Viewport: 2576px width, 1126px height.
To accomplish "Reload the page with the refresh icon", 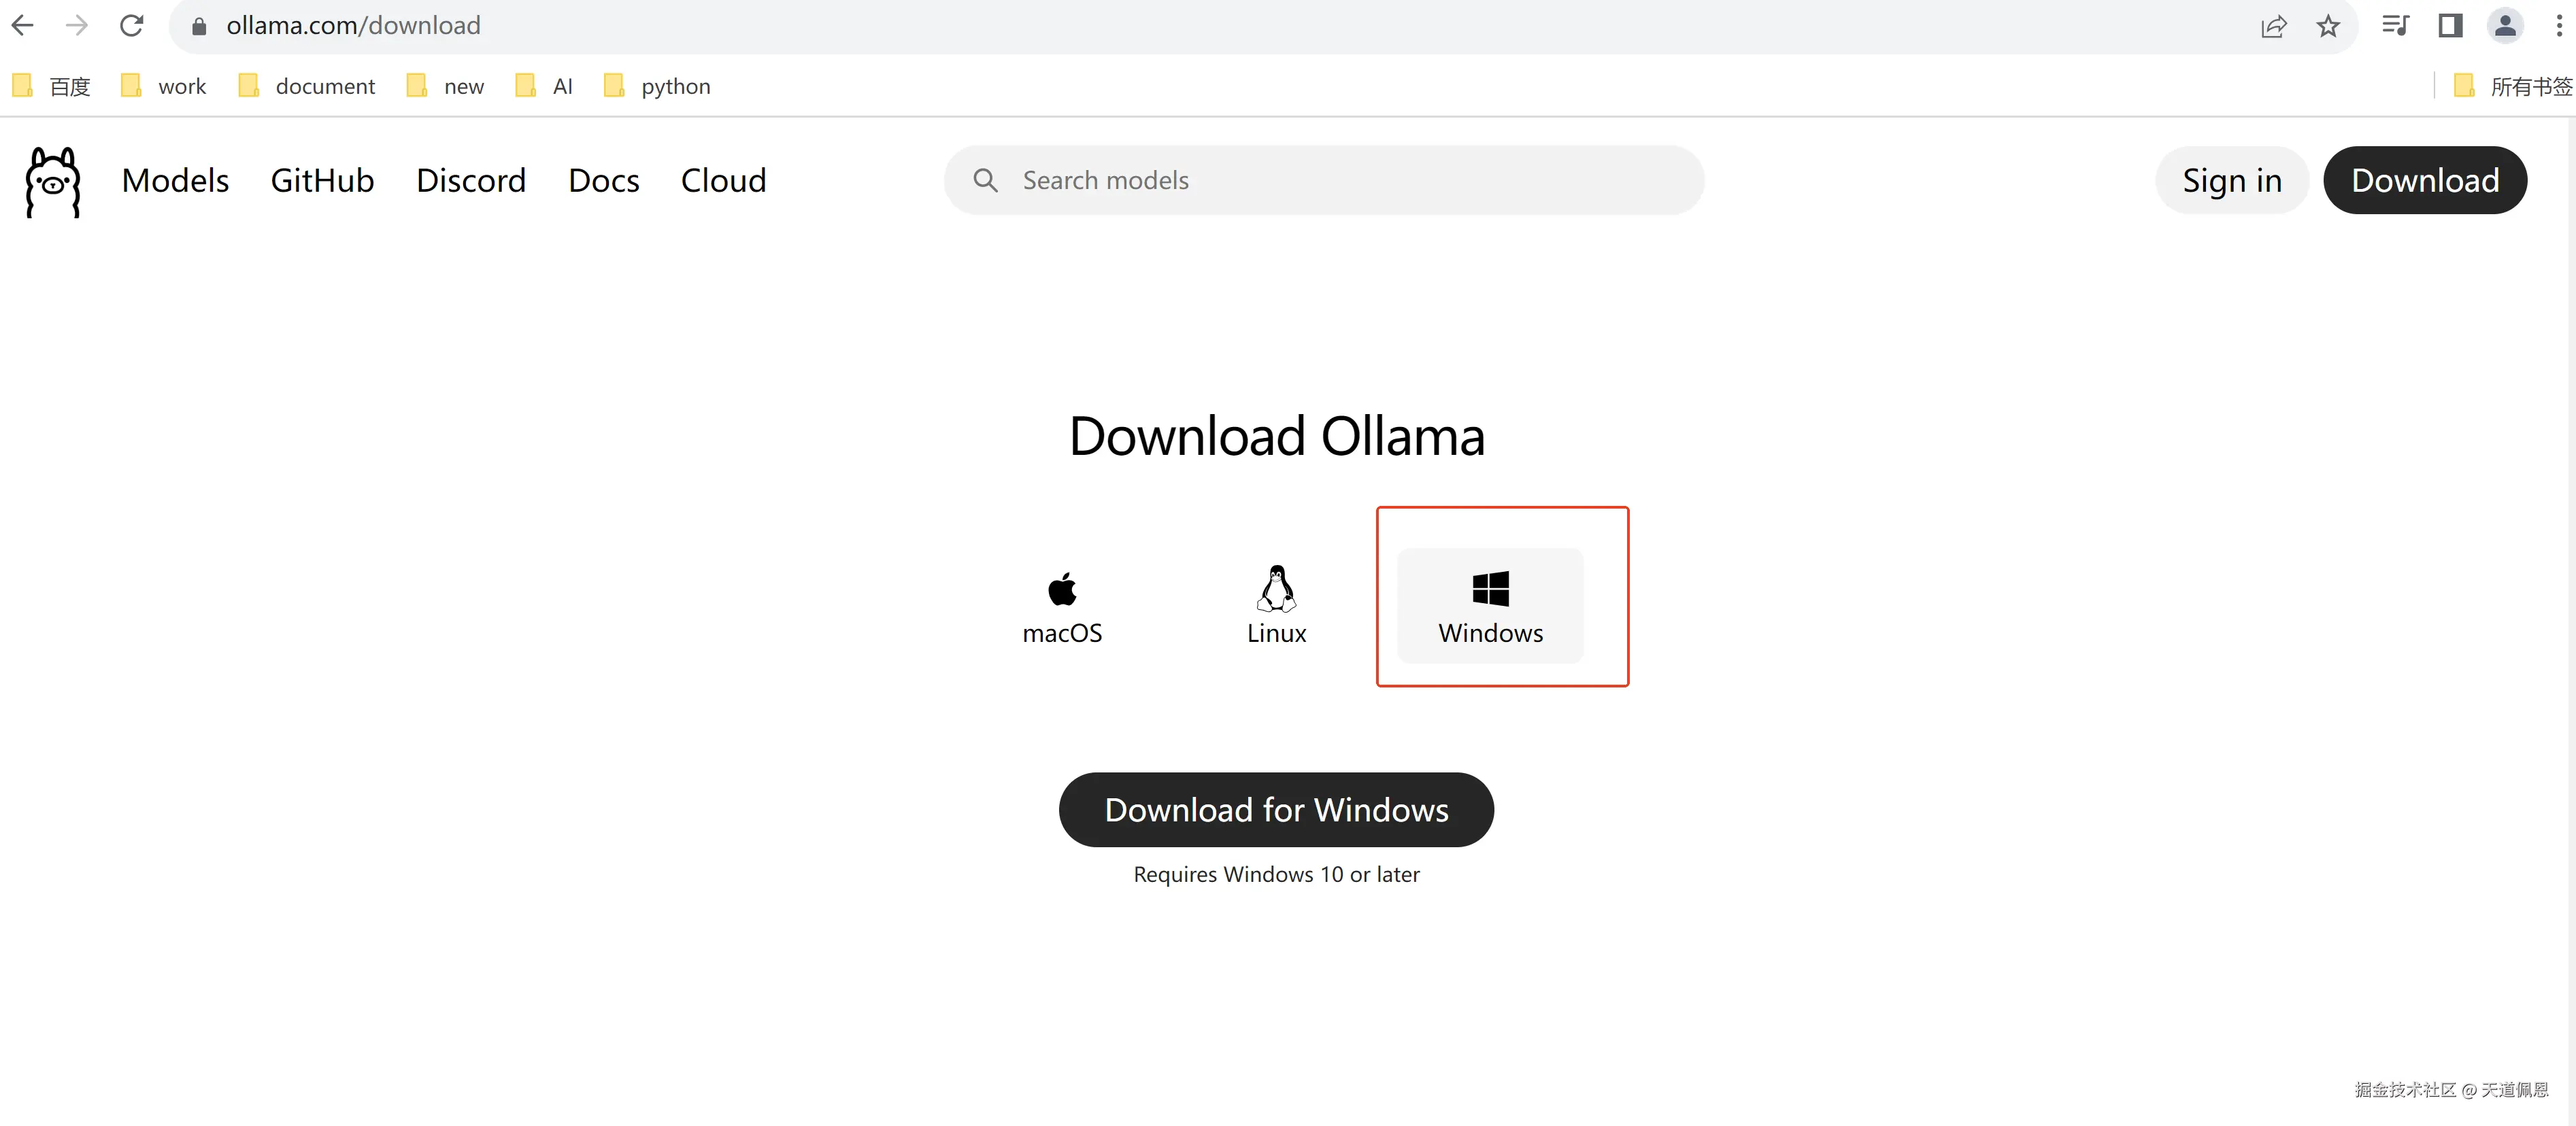I will [x=131, y=25].
